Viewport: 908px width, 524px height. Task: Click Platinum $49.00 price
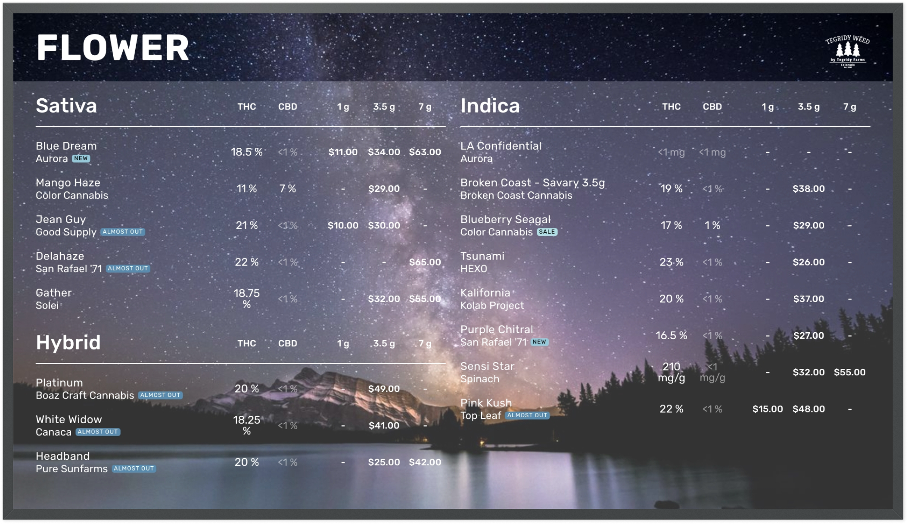[x=384, y=389]
